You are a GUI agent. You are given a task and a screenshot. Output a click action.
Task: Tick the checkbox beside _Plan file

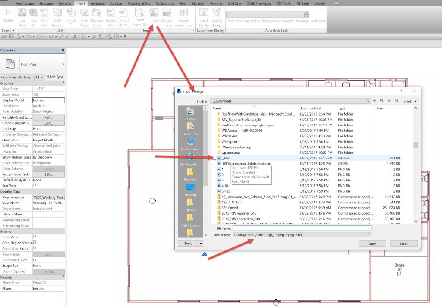(x=215, y=158)
